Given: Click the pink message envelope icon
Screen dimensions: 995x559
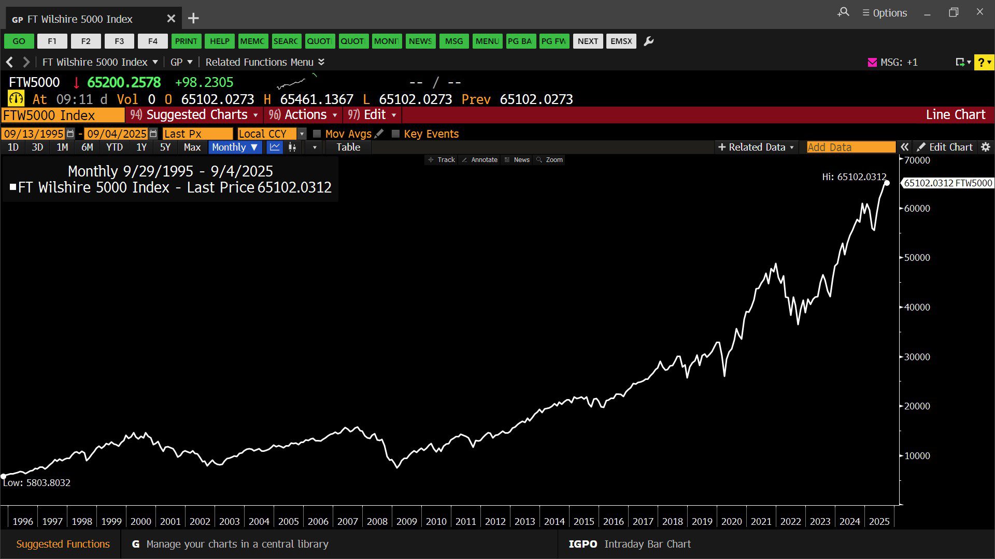Looking at the screenshot, I should coord(872,62).
